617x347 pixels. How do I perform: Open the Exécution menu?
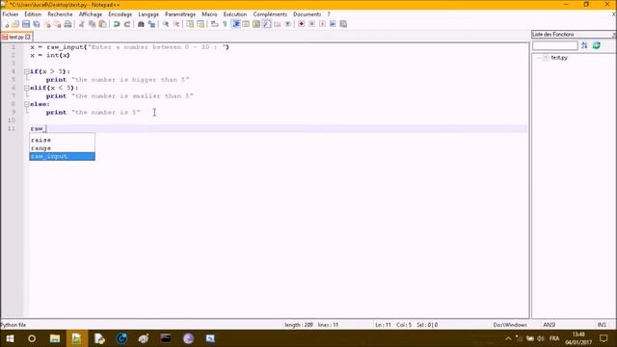235,14
